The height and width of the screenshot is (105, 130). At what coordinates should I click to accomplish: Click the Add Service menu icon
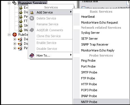pos(32,12)
